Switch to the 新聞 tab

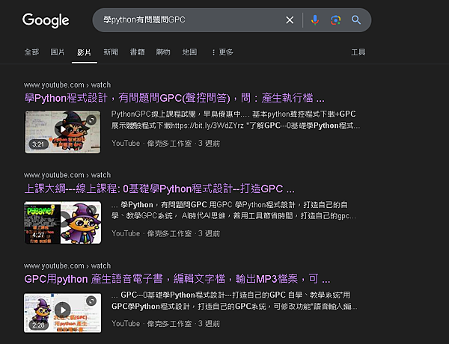pos(111,52)
